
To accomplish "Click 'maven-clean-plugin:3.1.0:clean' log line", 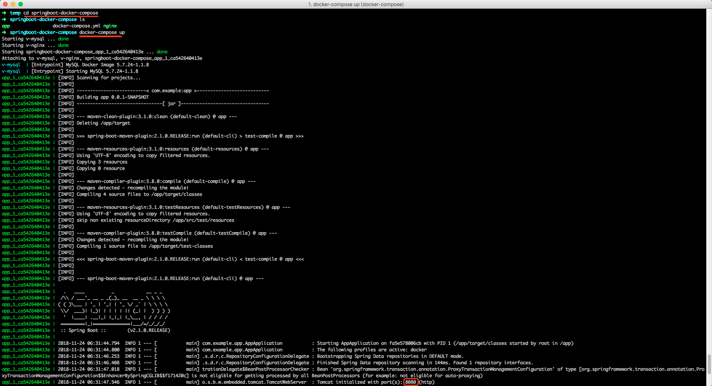I will pyautogui.click(x=156, y=117).
